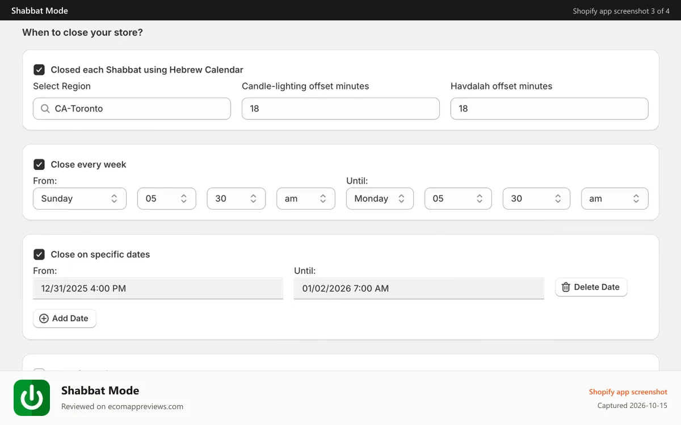
Task: Click the From date field 12/31/2025 4:00 PM
Action: point(158,288)
